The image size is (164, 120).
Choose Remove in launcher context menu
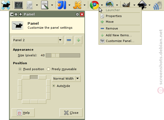pos(120,28)
